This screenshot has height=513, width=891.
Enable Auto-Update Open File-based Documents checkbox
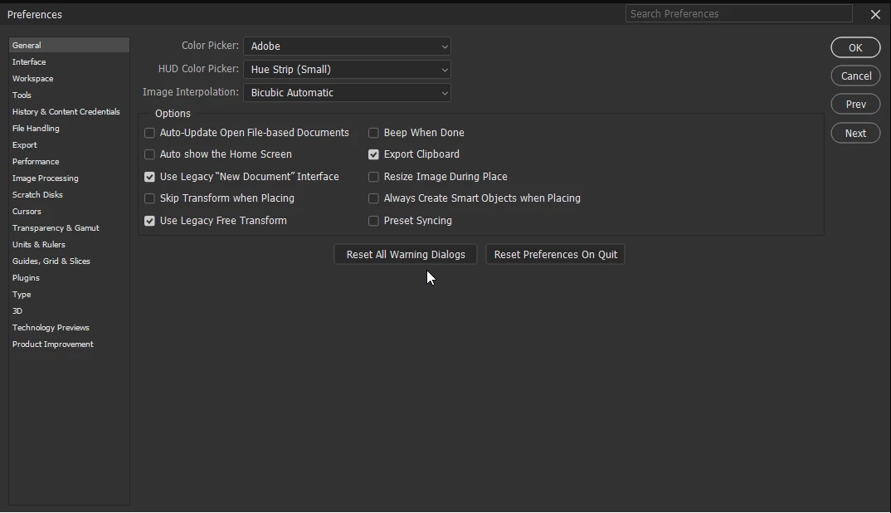point(149,133)
